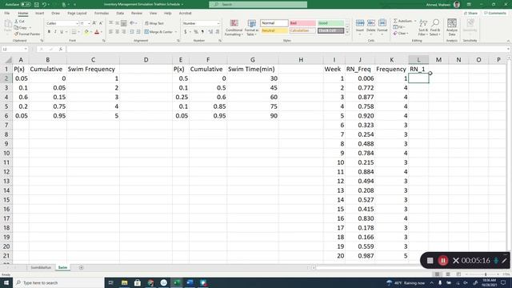Click Windows Start button
The image size is (512, 288).
[x=6, y=282]
